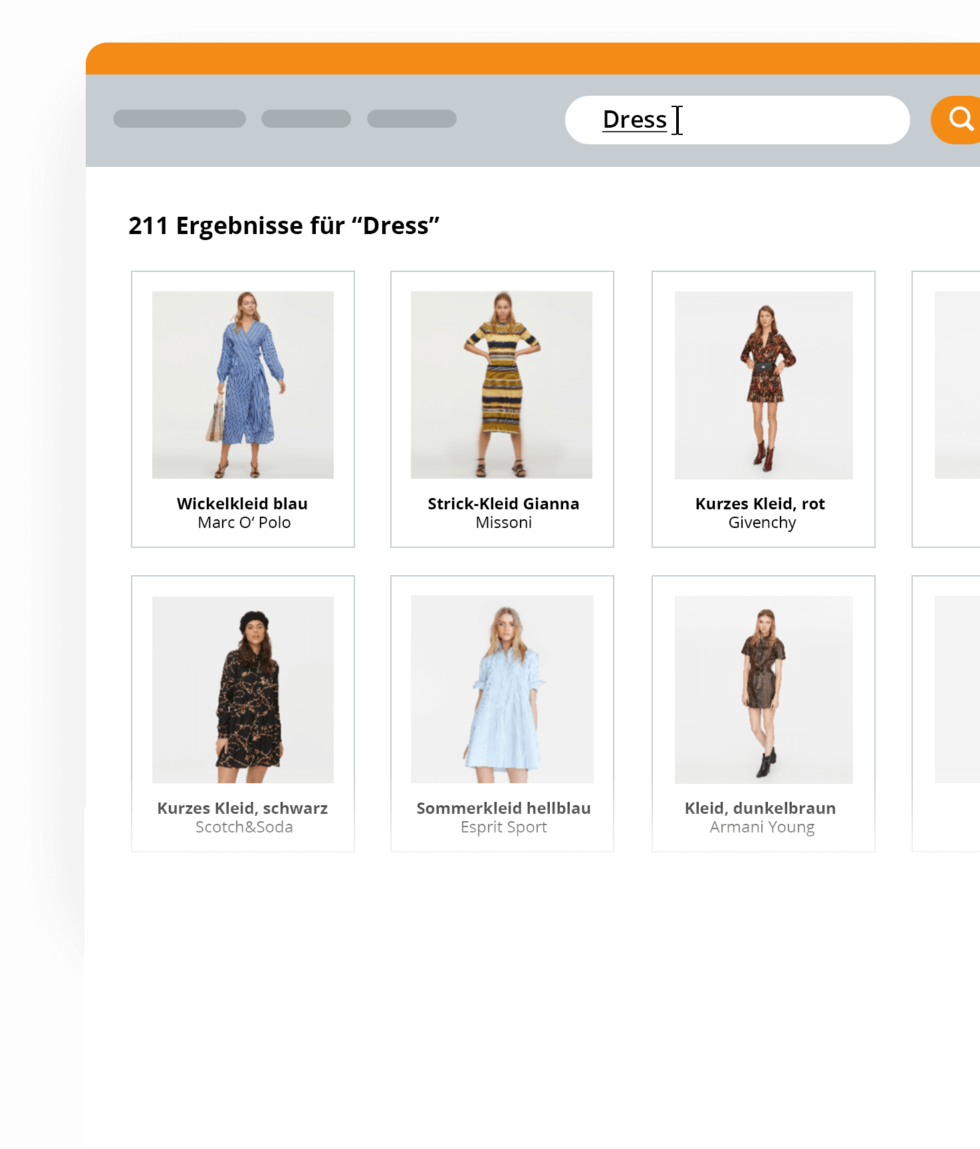Open the Kurzes Kleid, schwarz product photo

pos(243,690)
